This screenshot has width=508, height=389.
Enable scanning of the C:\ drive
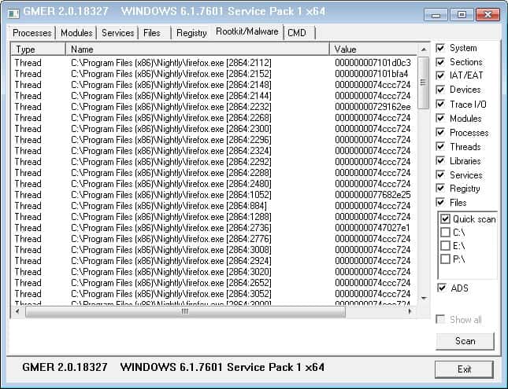tap(446, 233)
